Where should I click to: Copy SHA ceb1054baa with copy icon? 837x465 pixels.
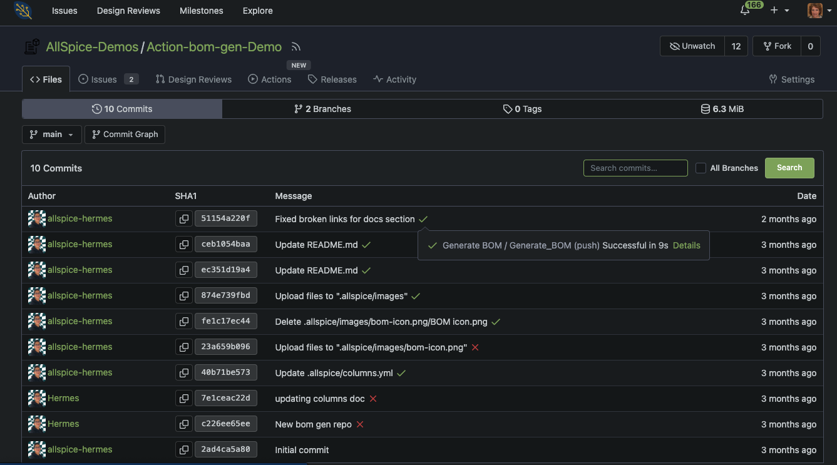[184, 245]
